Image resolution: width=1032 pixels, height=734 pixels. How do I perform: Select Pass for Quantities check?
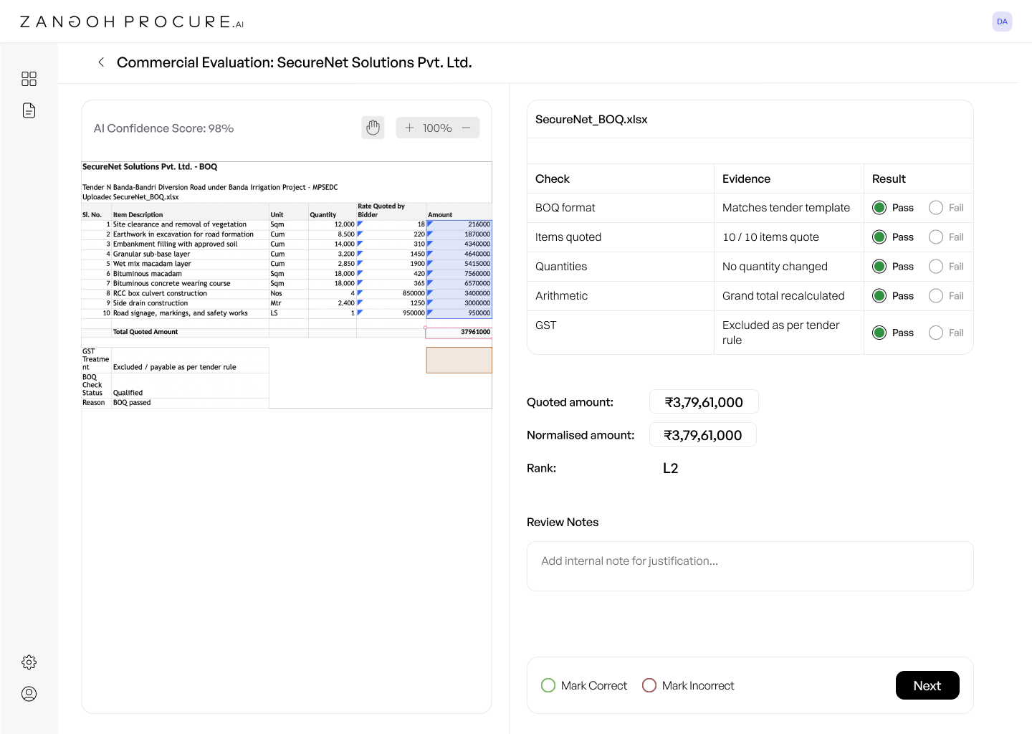click(x=879, y=267)
